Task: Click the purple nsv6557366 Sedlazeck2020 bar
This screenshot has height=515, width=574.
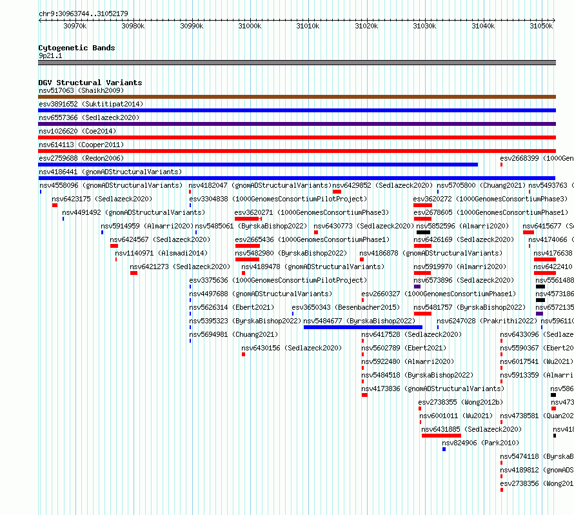Action: click(297, 124)
